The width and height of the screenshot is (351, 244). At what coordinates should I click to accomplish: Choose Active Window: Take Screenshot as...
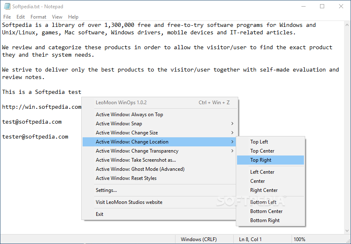[159, 160]
